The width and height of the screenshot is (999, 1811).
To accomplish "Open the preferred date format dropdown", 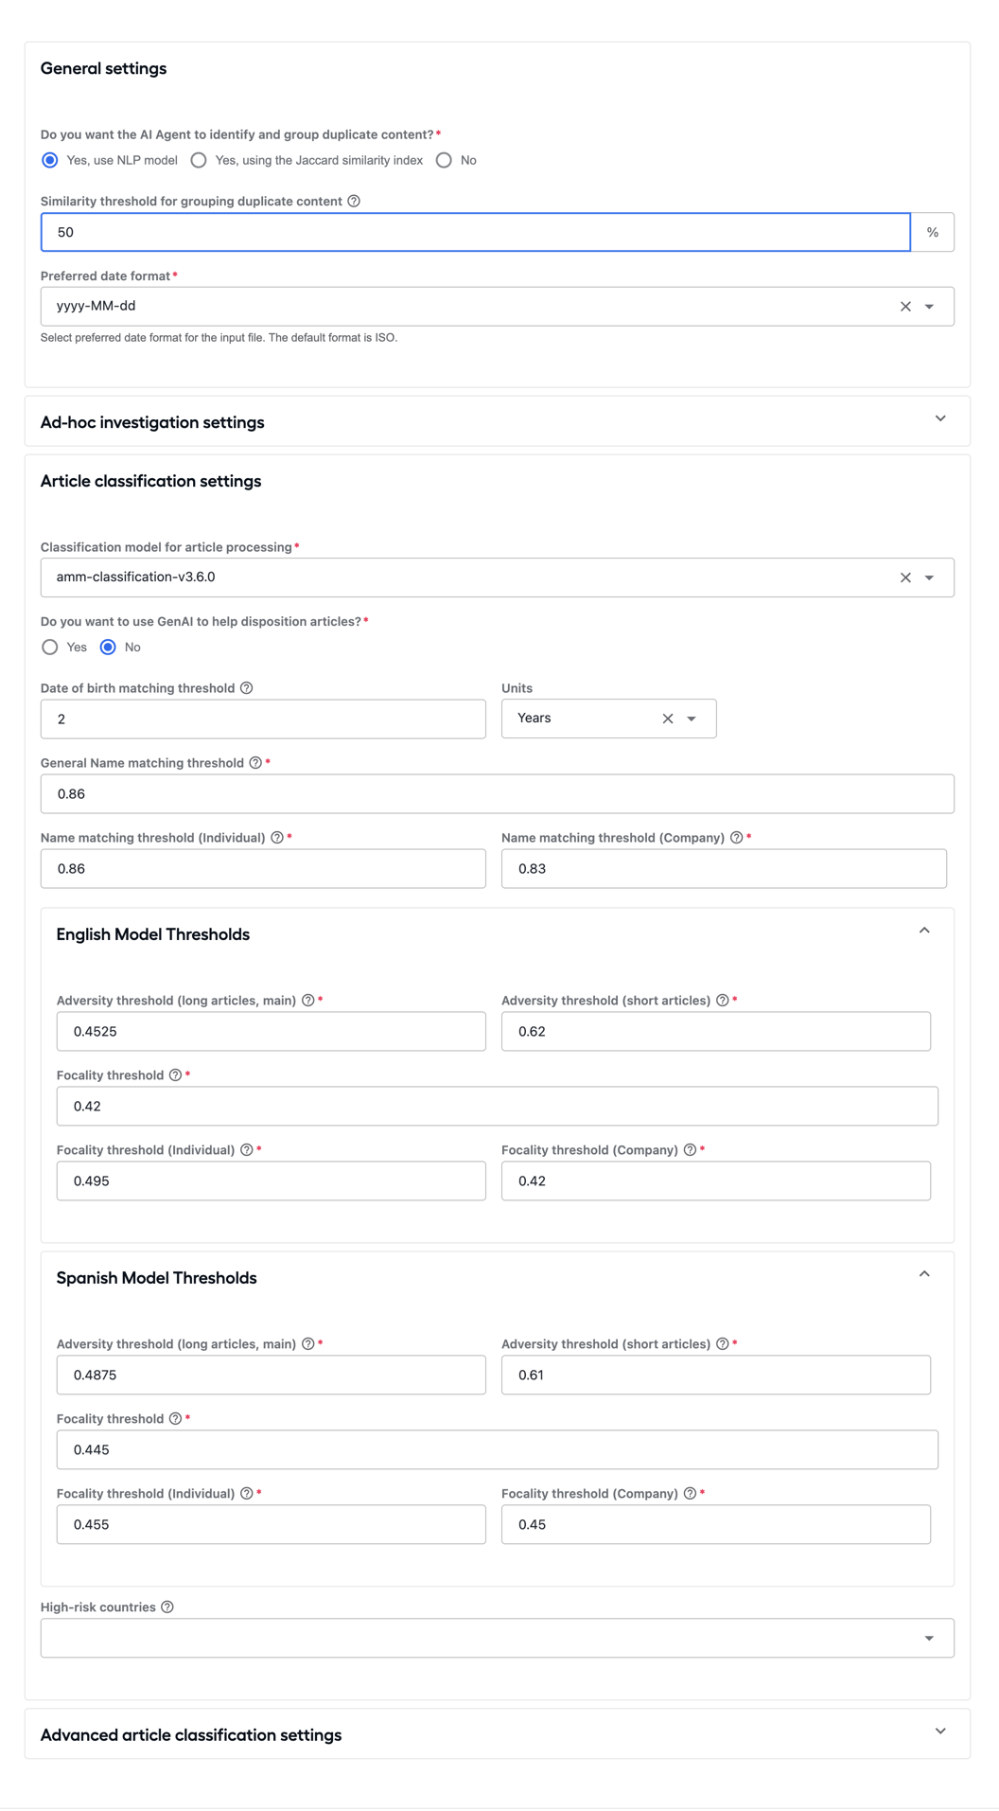I will tap(930, 307).
